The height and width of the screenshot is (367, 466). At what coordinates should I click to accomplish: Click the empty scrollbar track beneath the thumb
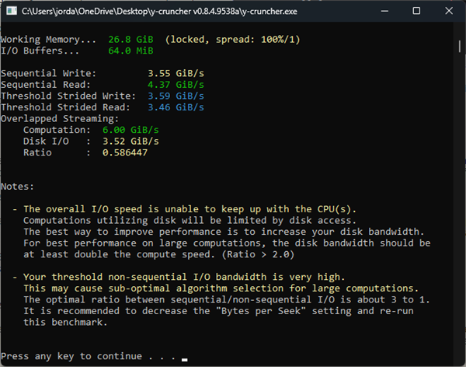point(460,208)
